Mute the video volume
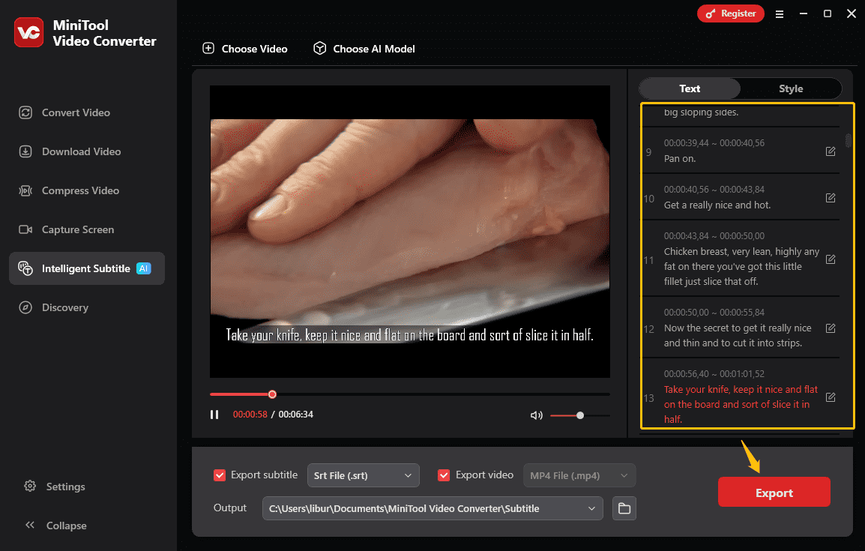865x551 pixels. tap(536, 415)
